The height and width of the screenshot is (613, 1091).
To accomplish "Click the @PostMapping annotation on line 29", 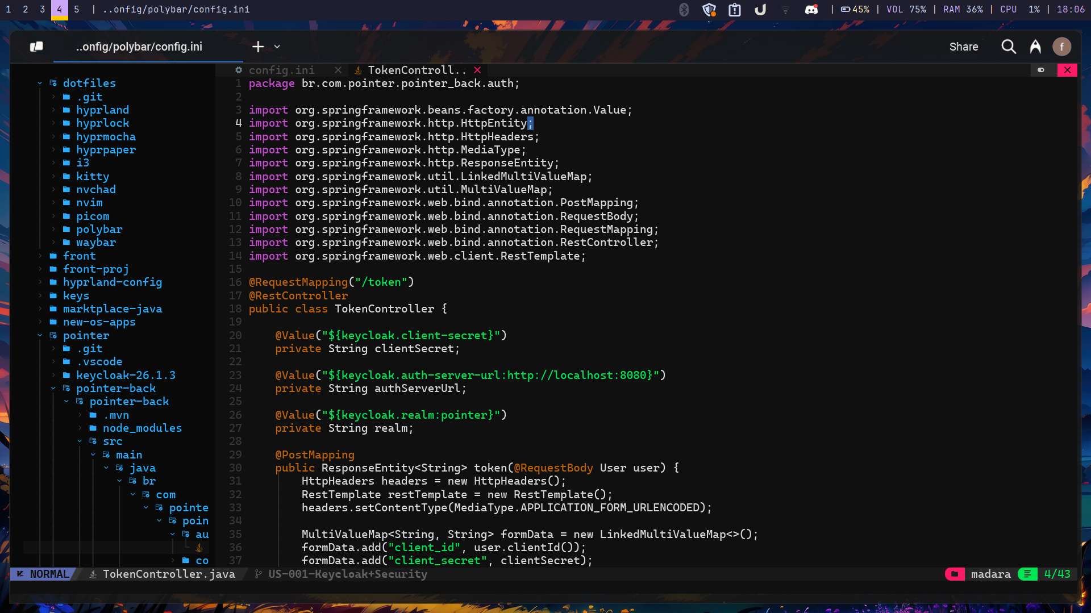I will click(315, 455).
